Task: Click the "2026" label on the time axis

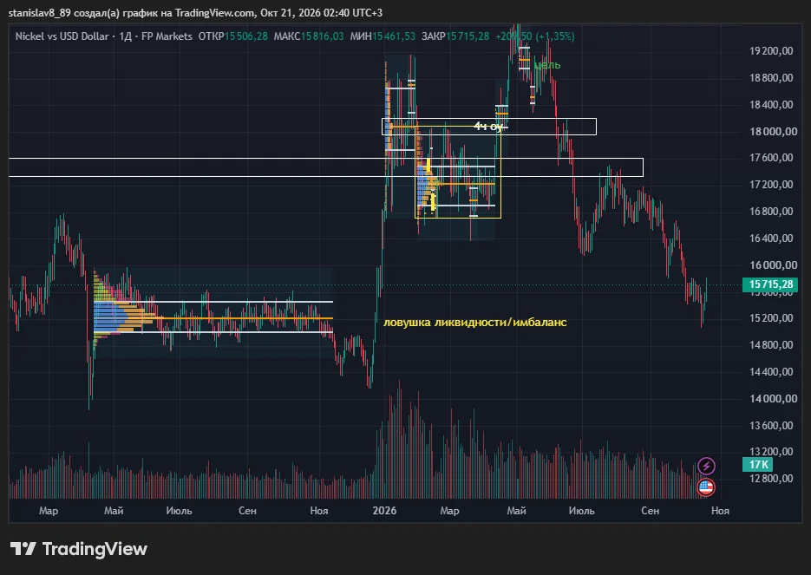Action: point(384,511)
